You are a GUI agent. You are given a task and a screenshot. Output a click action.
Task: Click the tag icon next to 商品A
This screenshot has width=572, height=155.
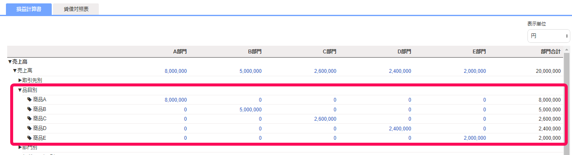coord(29,100)
